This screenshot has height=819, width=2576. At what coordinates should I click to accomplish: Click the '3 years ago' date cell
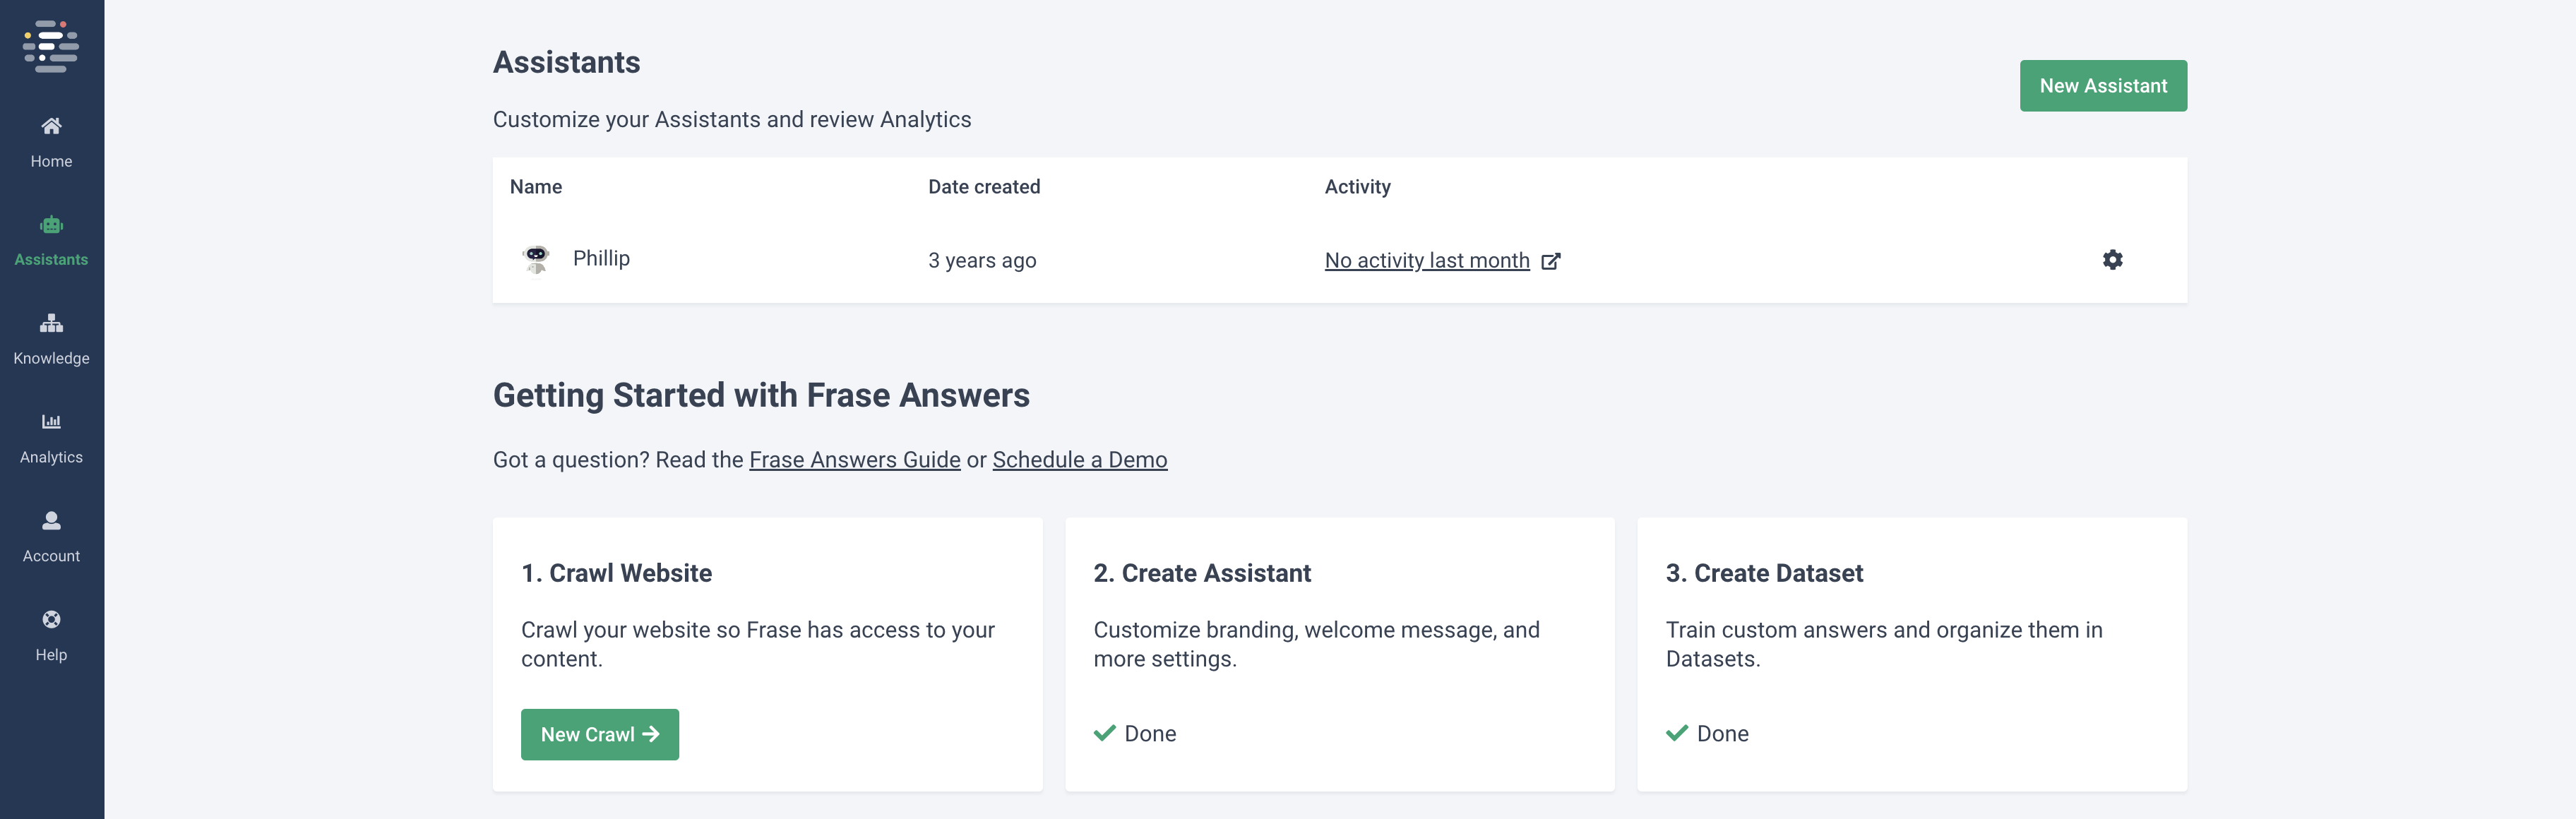click(x=982, y=261)
